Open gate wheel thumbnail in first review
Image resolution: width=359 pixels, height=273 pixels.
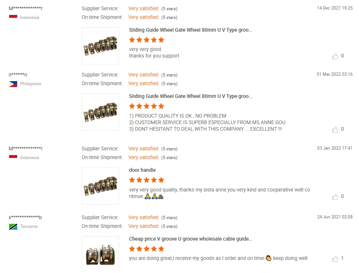[x=100, y=46]
